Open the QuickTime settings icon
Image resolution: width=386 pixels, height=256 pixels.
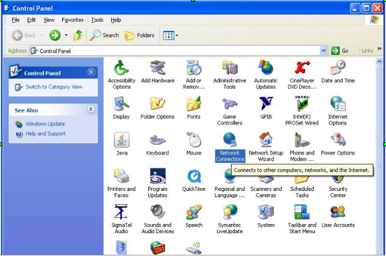pyautogui.click(x=194, y=176)
